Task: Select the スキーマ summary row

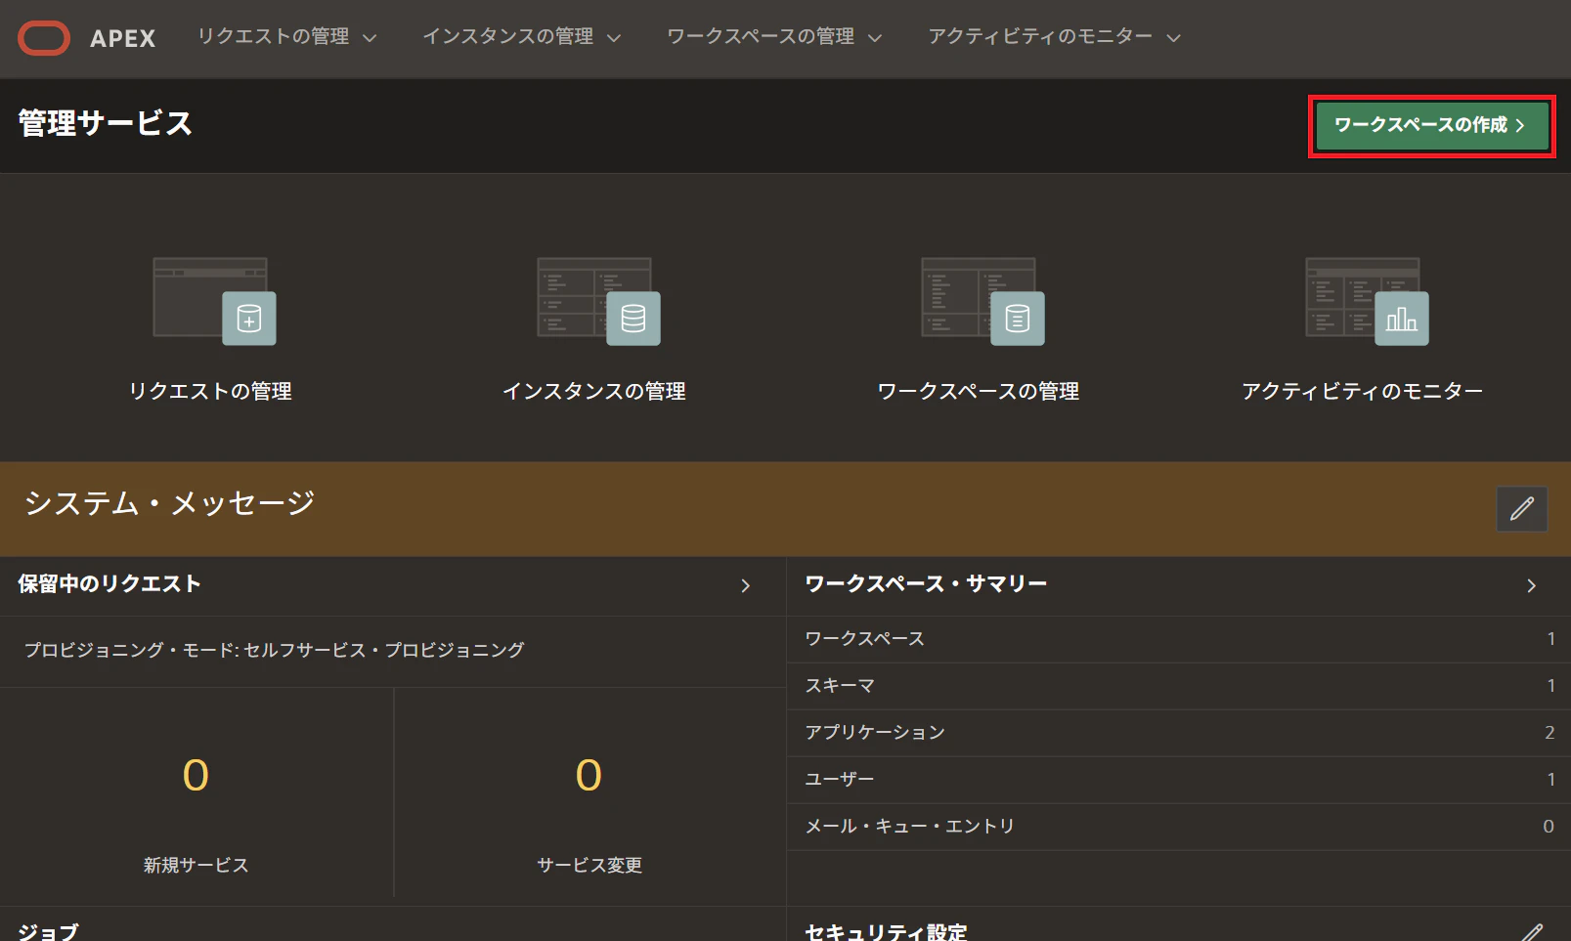Action: click(1179, 686)
